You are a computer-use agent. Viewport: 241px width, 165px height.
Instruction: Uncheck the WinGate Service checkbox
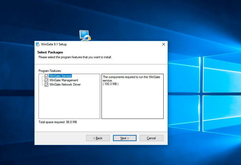click(x=46, y=76)
